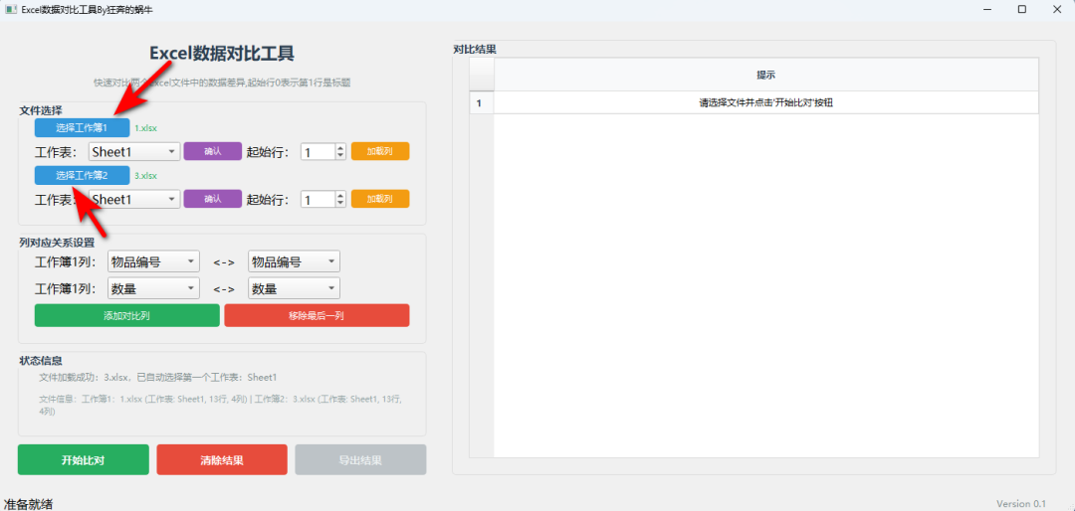This screenshot has height=511, width=1075.
Task: Decrease 起始行 value for workbook 3.xlsx
Action: click(340, 204)
